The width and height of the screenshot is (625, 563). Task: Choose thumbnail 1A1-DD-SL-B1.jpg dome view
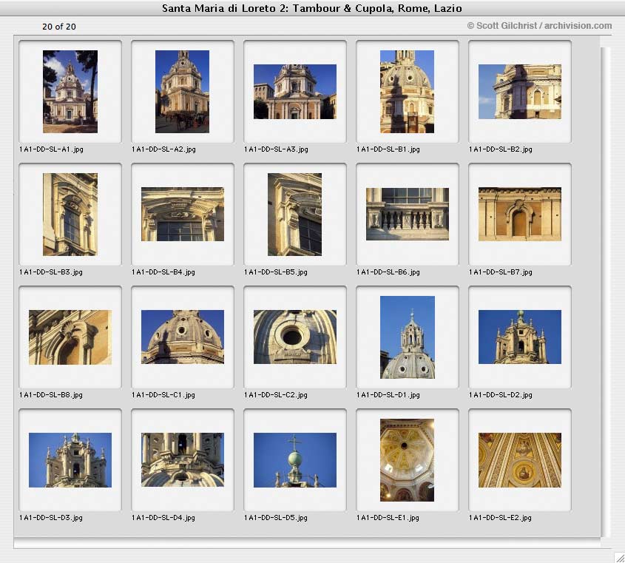[x=408, y=92]
